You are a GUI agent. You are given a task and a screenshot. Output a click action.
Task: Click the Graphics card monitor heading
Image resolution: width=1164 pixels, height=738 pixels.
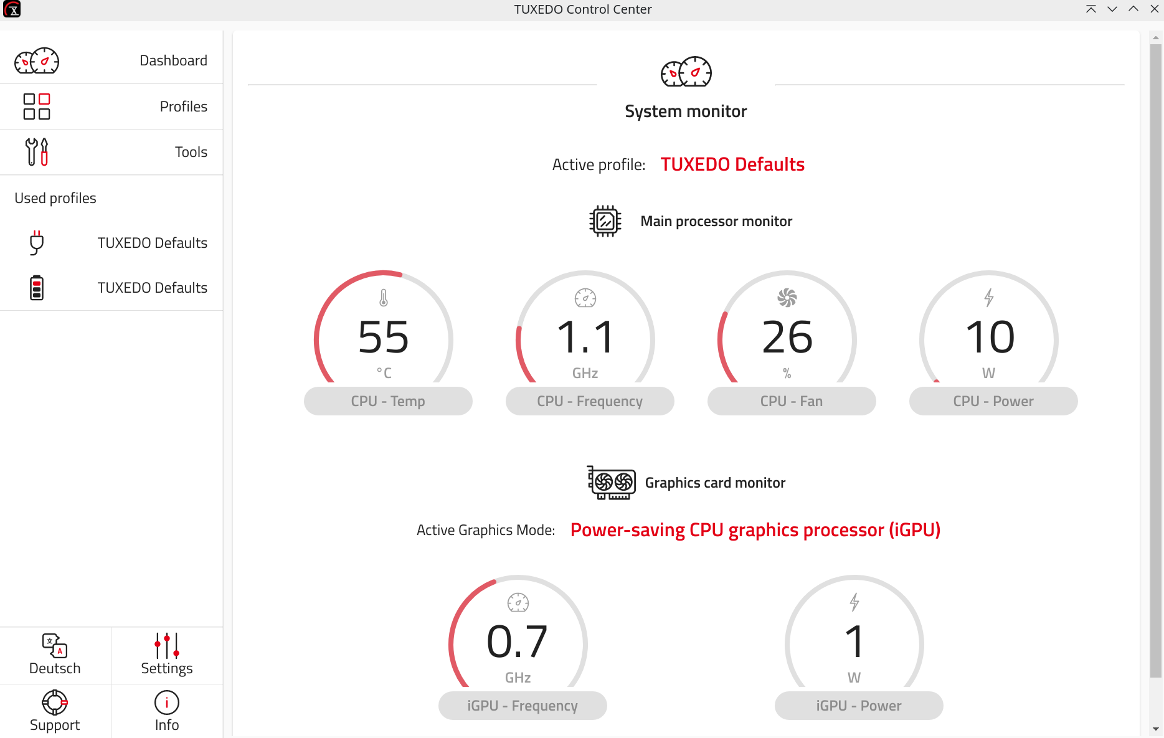[715, 483]
